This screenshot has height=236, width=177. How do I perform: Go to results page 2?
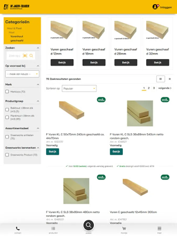(149, 88)
